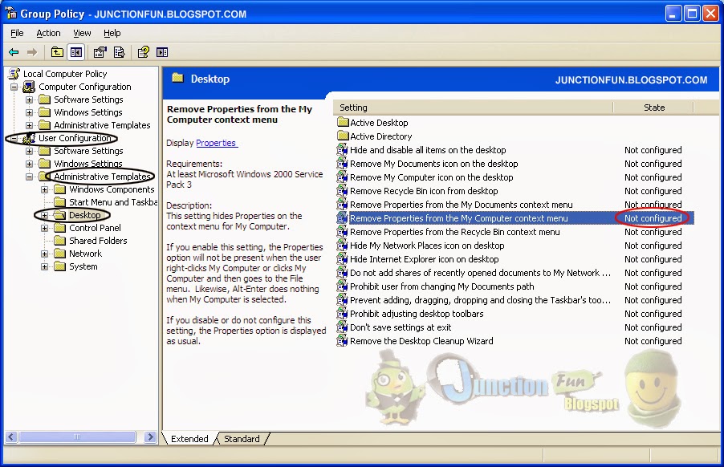Select the Desktop folder in the tree
Screen dimensions: 724x467
(84, 215)
